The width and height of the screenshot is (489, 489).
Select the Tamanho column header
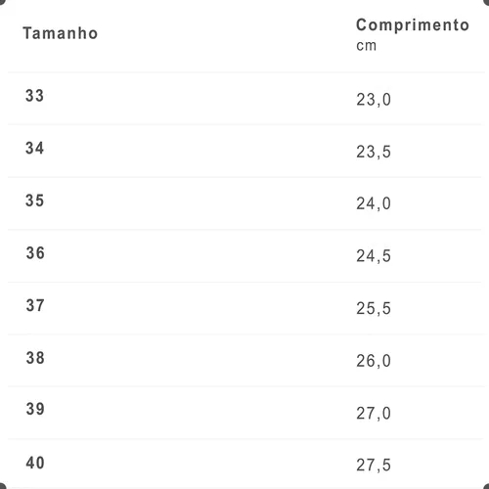coord(61,33)
